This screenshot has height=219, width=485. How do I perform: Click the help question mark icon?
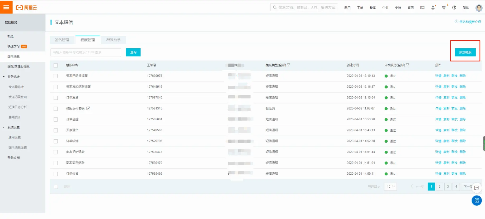click(x=454, y=8)
